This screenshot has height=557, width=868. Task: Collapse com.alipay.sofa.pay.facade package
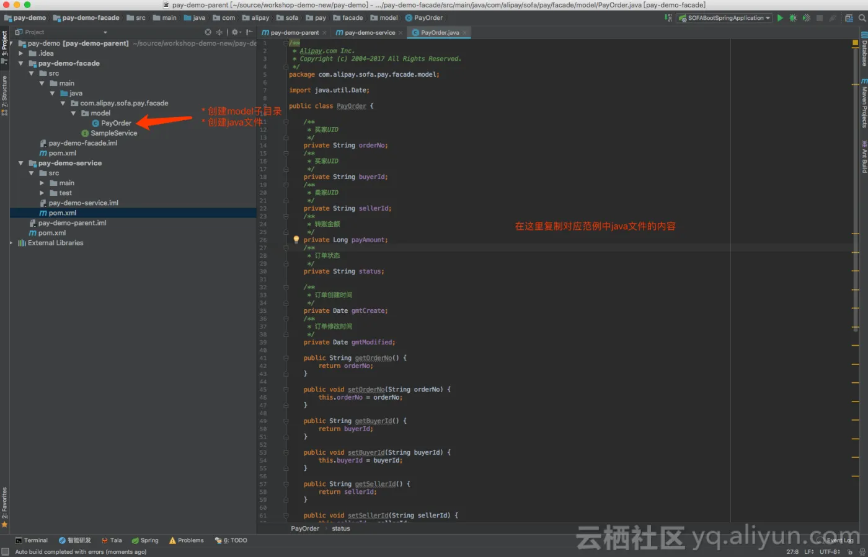[63, 103]
